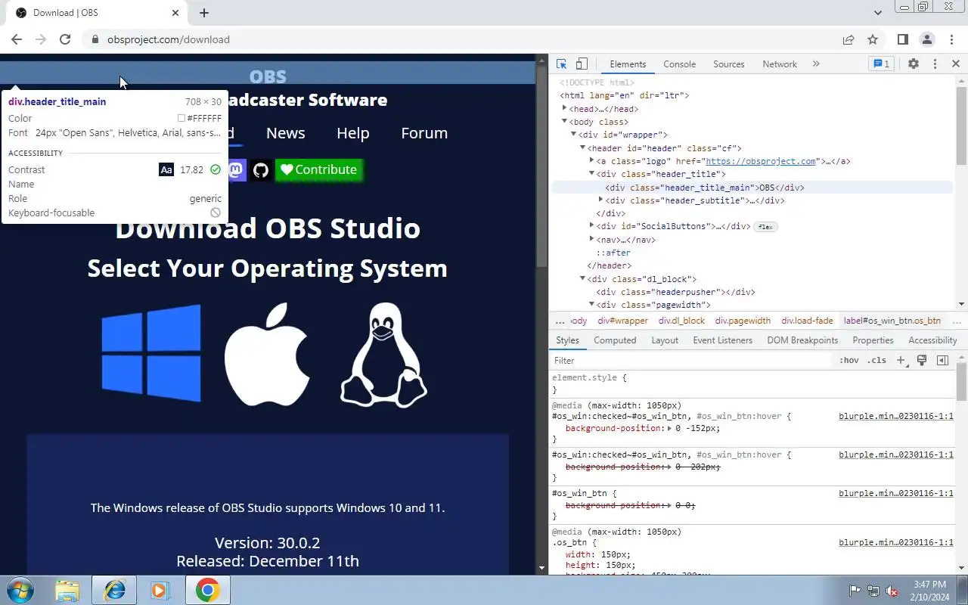This screenshot has height=605, width=968.
Task: Select the Windows logo operating system
Action: tap(151, 353)
